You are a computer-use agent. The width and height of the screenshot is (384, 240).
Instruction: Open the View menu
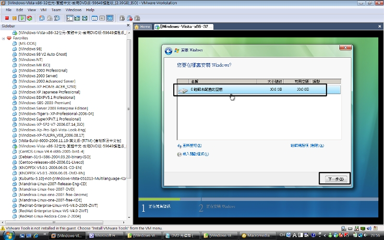click(x=32, y=10)
